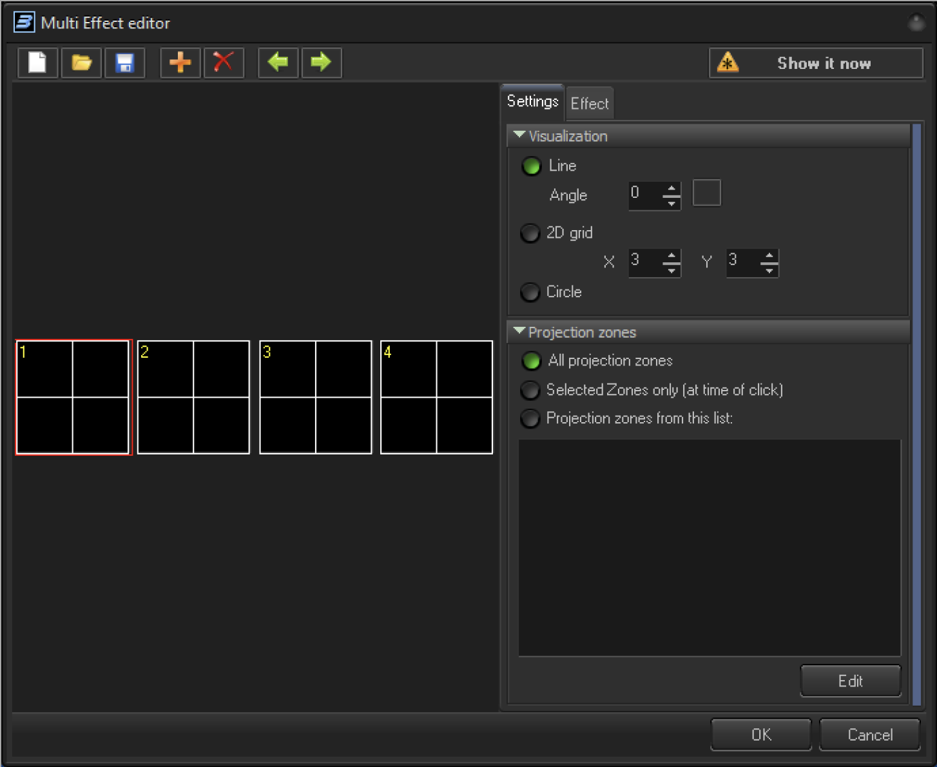
Task: Click the New file icon
Action: pyautogui.click(x=37, y=63)
